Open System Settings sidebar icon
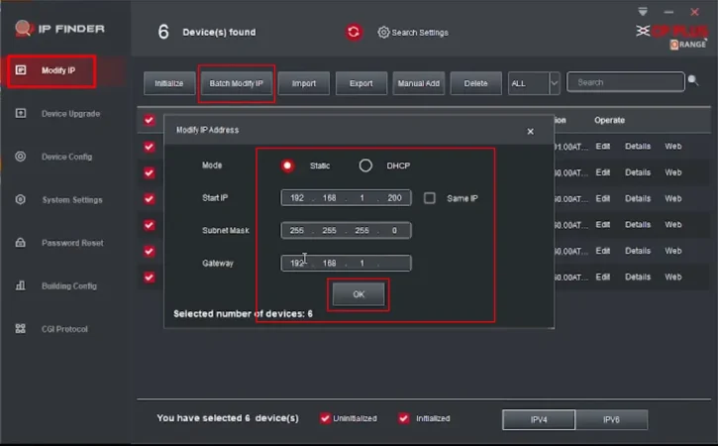718x446 pixels. [20, 199]
